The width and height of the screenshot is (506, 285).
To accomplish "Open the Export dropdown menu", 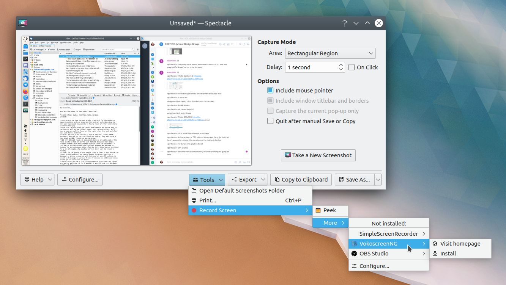I will [x=247, y=180].
